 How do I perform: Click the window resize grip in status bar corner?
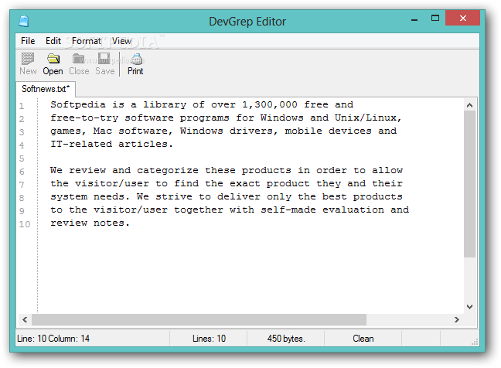475,342
